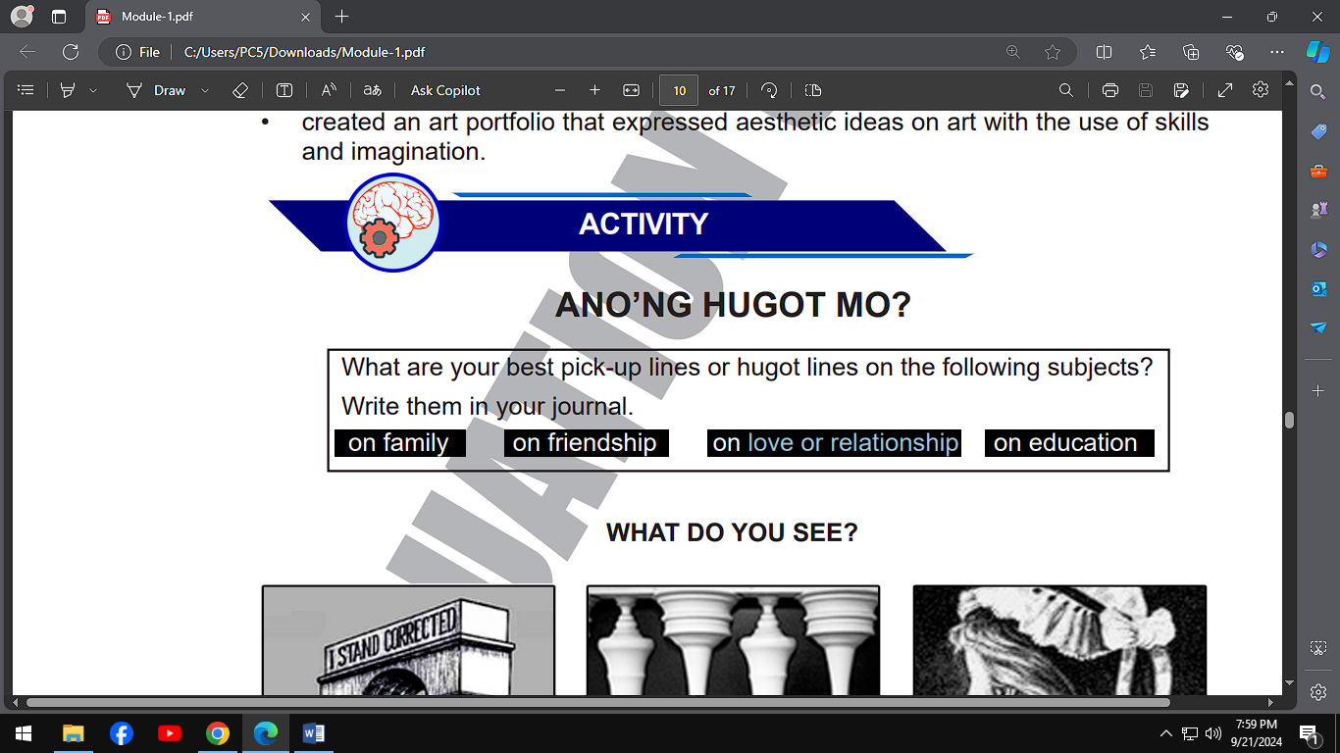This screenshot has width=1340, height=753.
Task: Enable Split screen view
Action: pyautogui.click(x=1104, y=52)
